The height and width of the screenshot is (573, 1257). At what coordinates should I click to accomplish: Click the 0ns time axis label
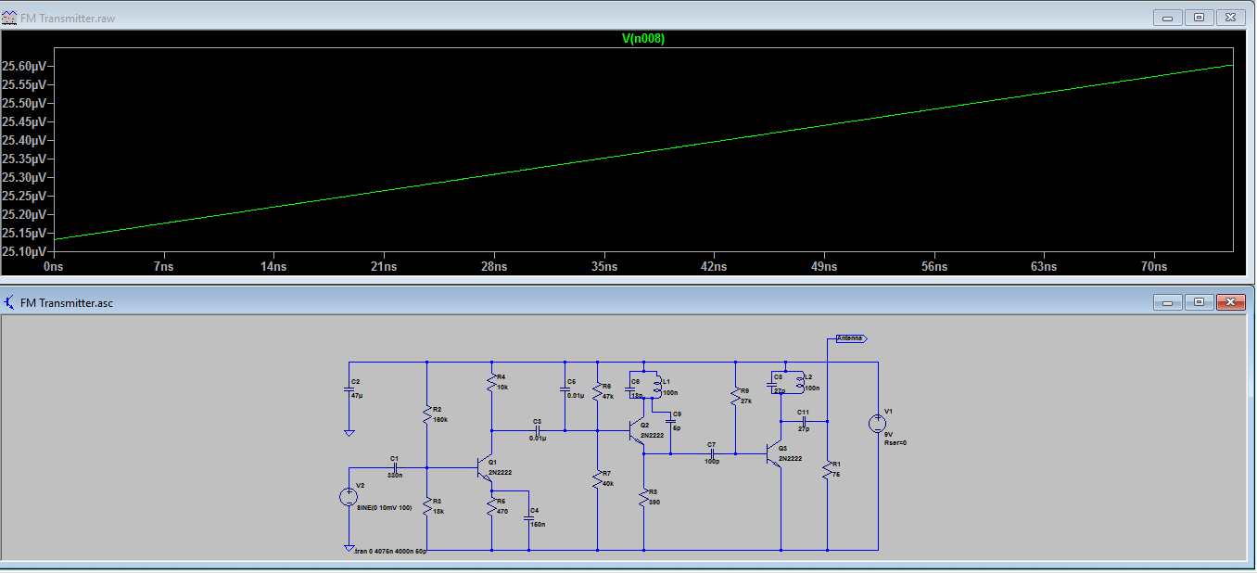(54, 267)
